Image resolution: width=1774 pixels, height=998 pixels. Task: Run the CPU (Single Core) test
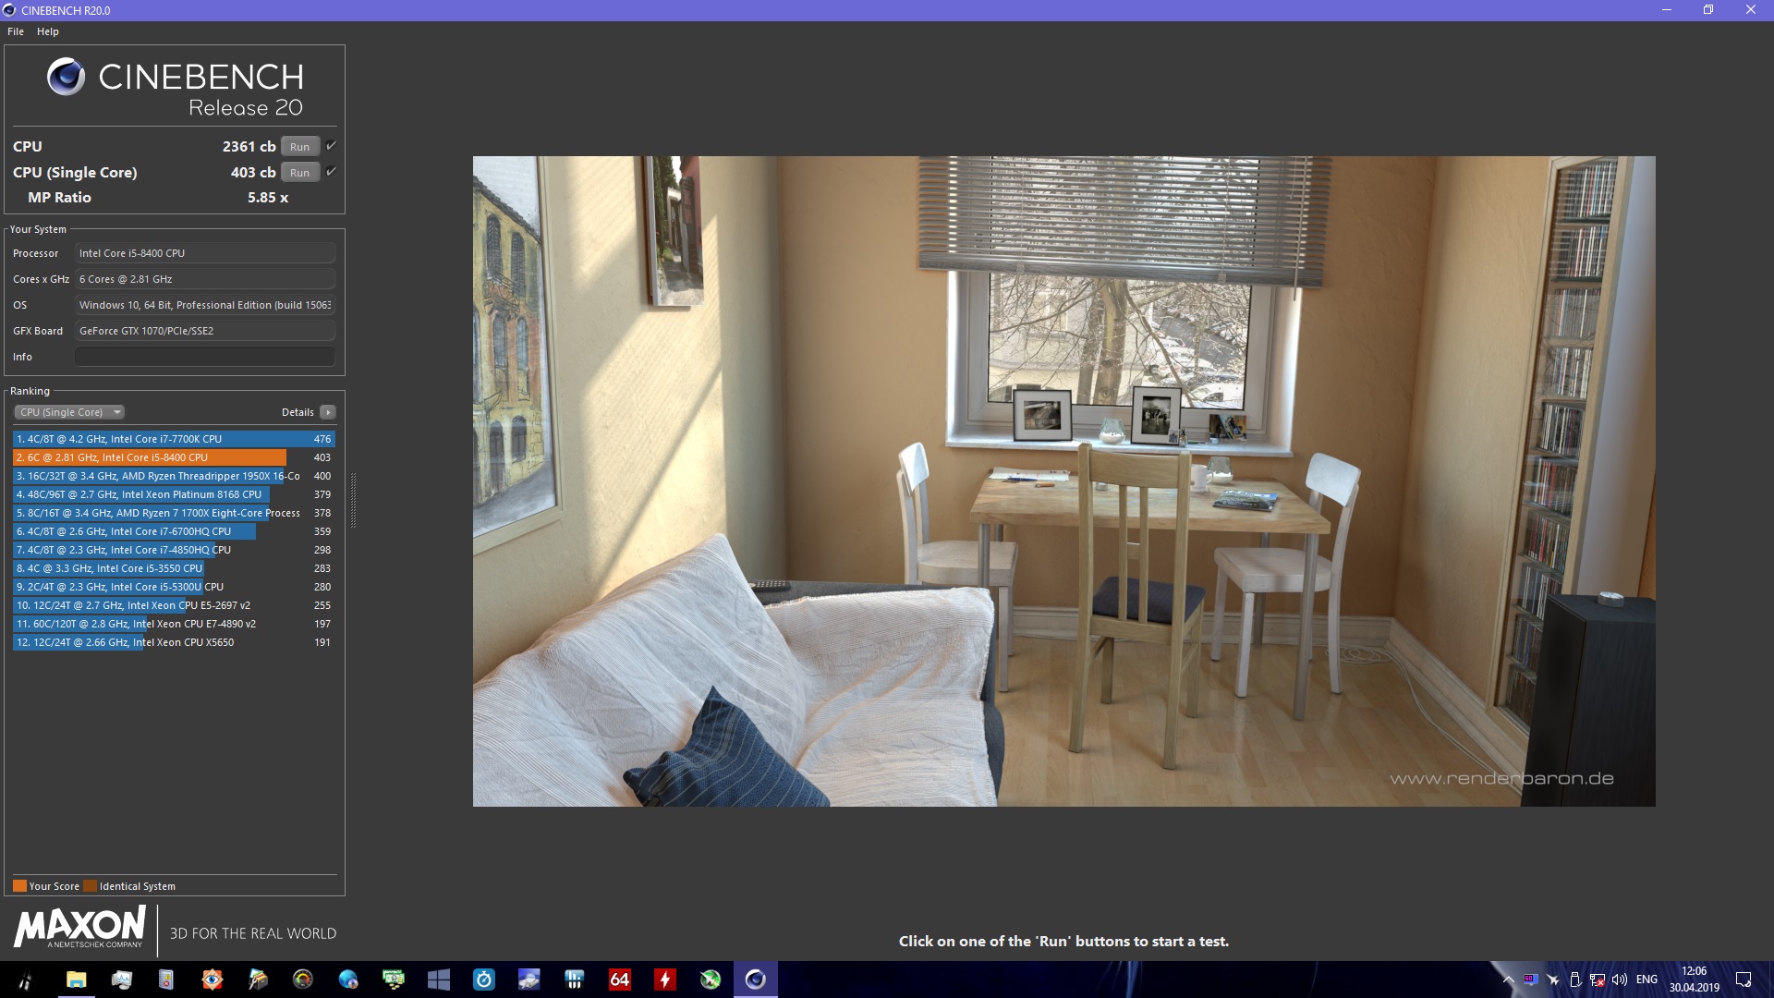[299, 173]
